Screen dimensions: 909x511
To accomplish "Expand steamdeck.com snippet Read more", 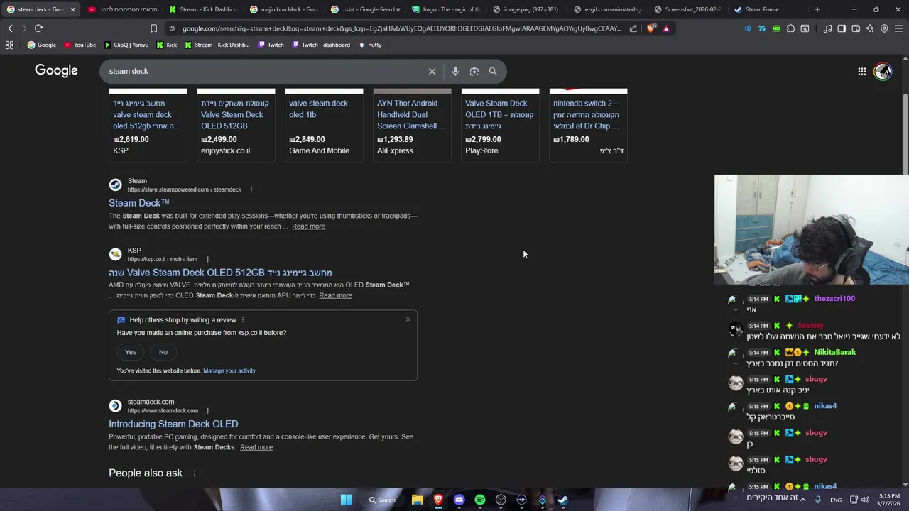I will pyautogui.click(x=256, y=447).
